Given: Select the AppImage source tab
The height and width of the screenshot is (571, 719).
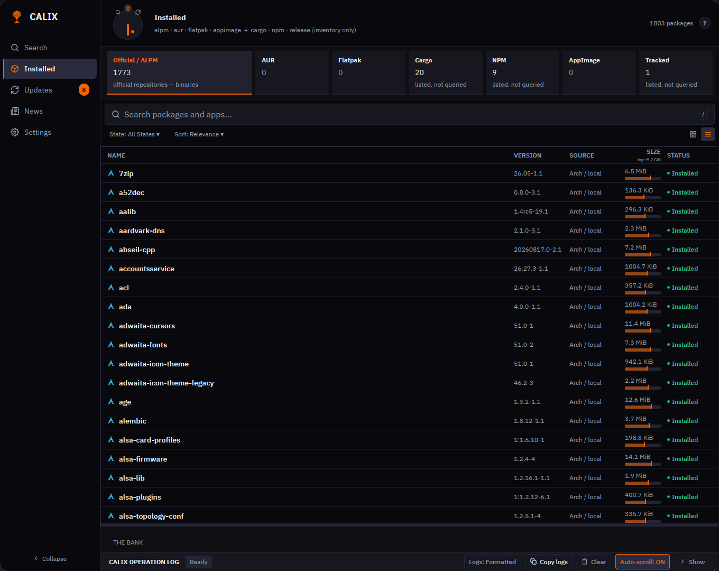Looking at the screenshot, I should [599, 72].
